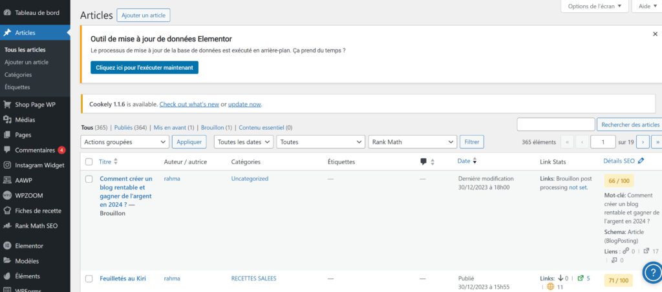Filter by Mis en avant (1) articles
The image size is (662, 292).
click(x=174, y=127)
